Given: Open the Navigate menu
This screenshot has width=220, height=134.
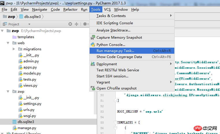Looking at the screenshot, I should 40,10.
